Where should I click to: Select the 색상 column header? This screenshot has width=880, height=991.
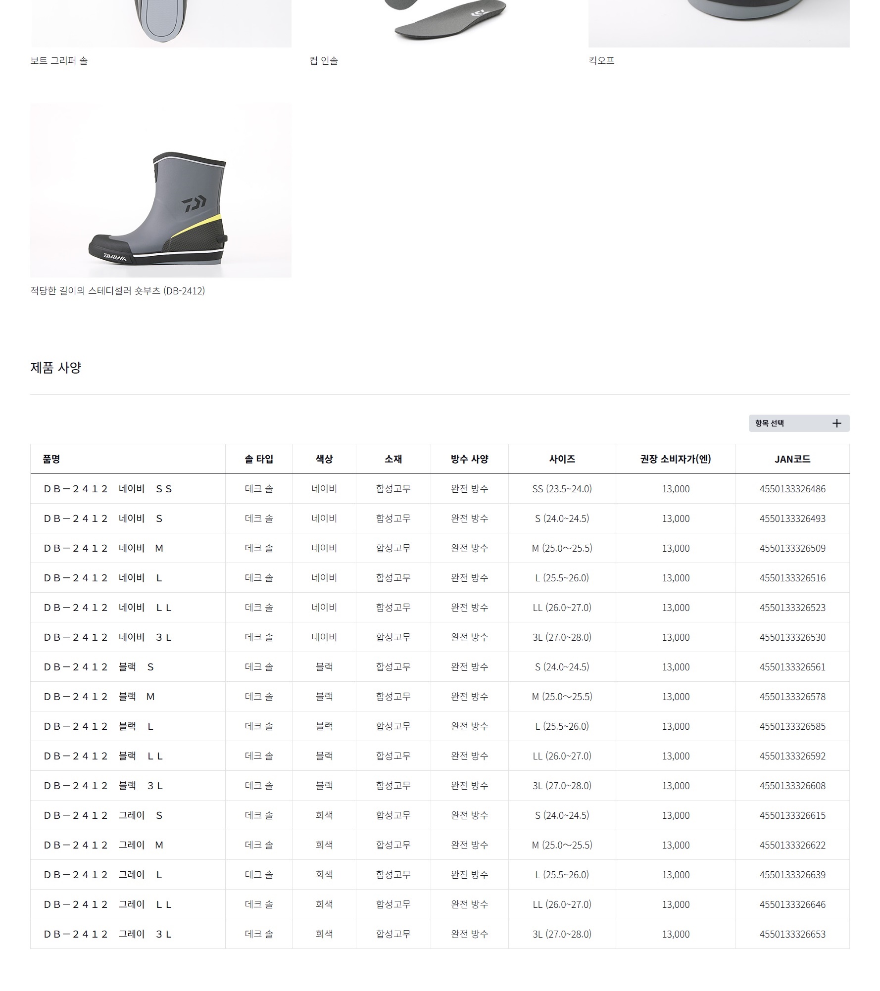click(324, 459)
